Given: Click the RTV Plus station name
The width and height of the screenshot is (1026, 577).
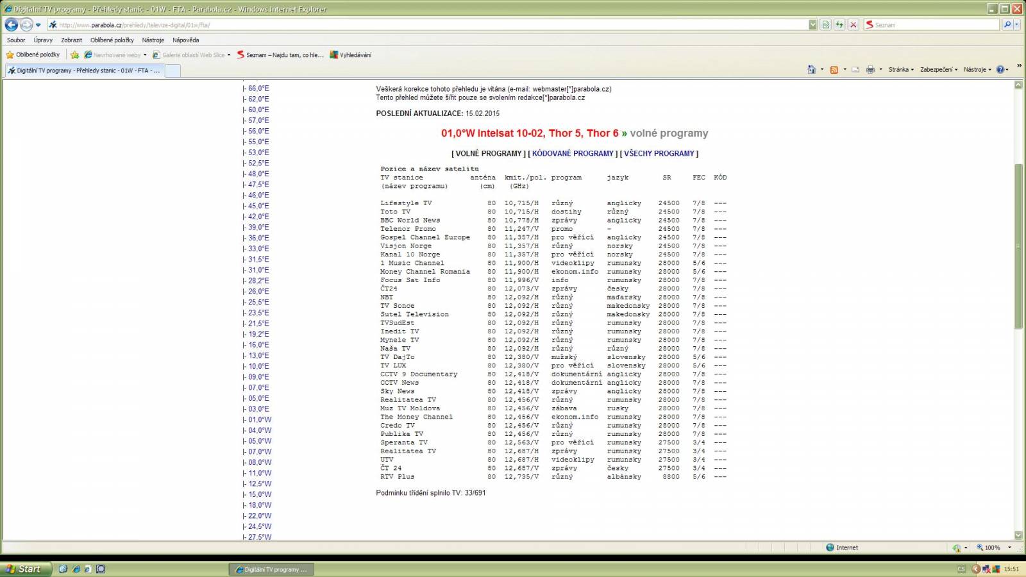Looking at the screenshot, I should (397, 476).
